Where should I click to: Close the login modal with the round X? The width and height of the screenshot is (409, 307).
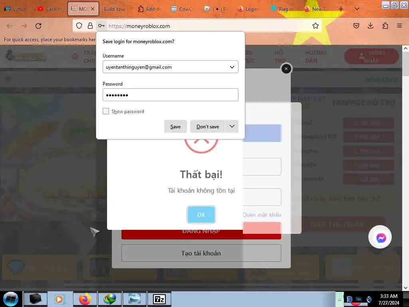coord(286,69)
